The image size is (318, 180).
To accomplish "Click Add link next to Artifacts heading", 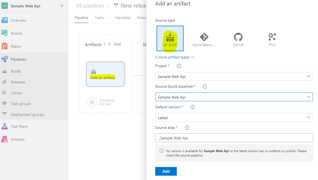I will coord(114,44).
